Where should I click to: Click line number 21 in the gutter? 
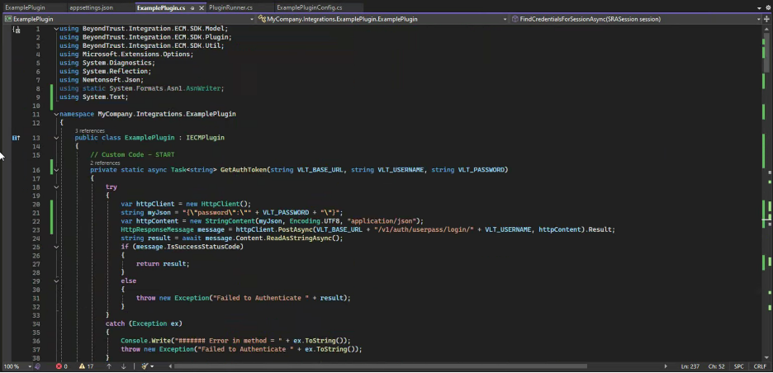point(36,213)
